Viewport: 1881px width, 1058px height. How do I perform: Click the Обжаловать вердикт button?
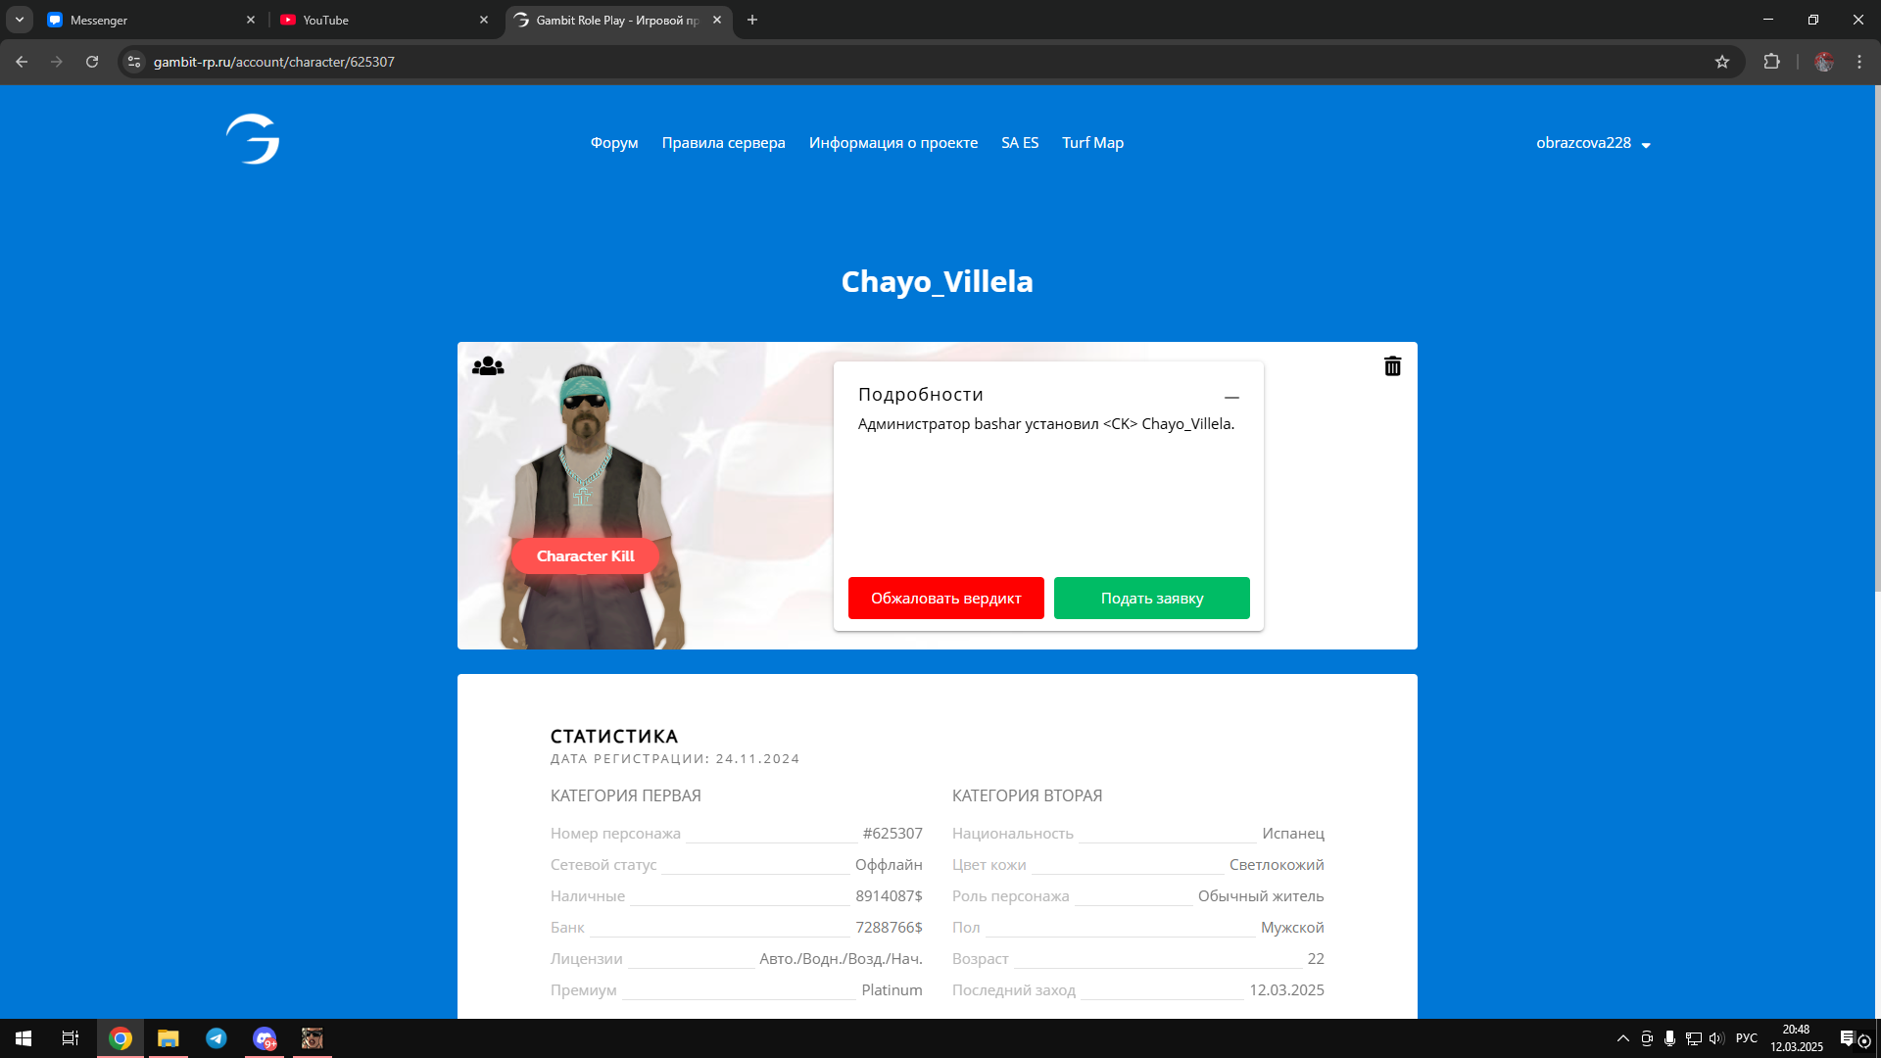945,599
